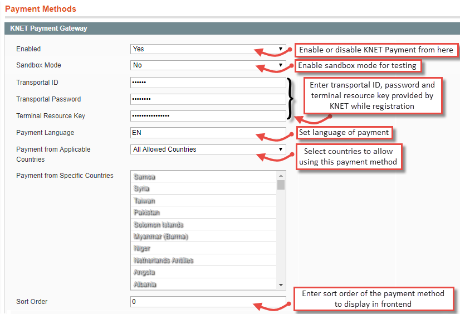Viewport: 460px width, 314px height.
Task: Open the Enabled dropdown showing Yes
Action: (x=208, y=49)
